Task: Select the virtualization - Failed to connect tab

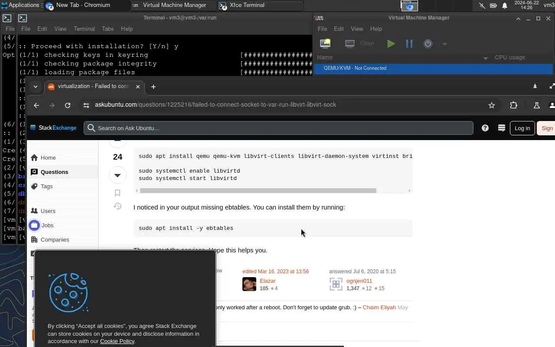Action: point(94,86)
